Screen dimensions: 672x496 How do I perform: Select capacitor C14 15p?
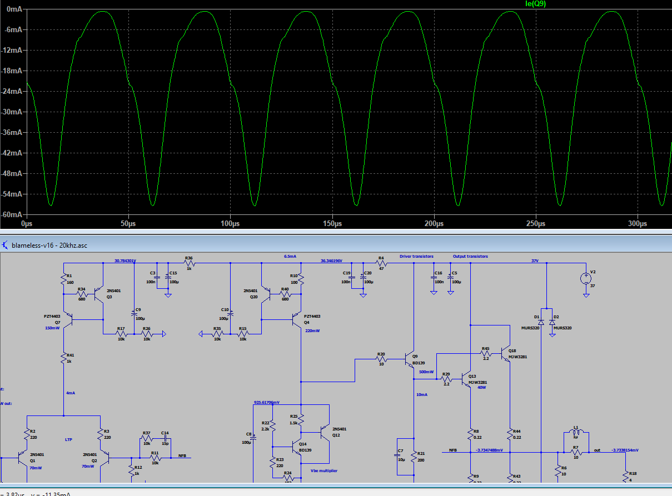[x=164, y=439]
